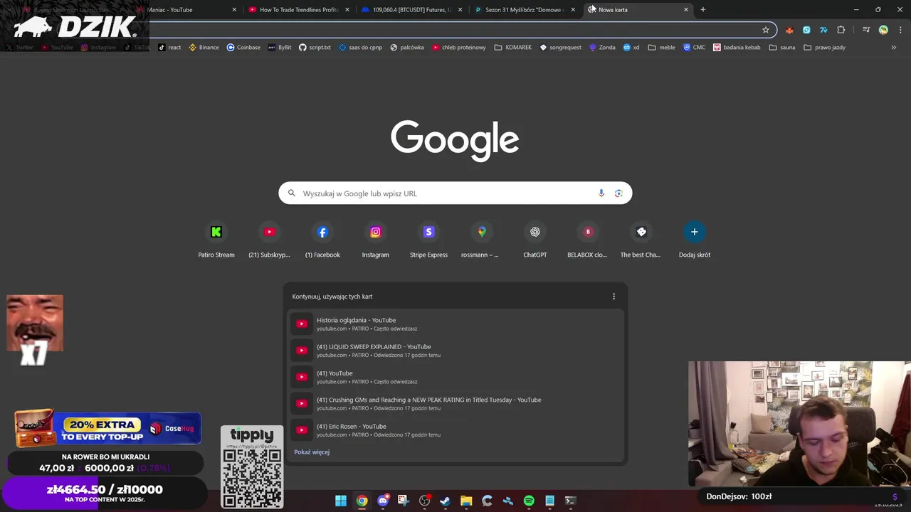This screenshot has height=512, width=911.
Task: Open the 7TV extension icon
Action: pos(823,30)
